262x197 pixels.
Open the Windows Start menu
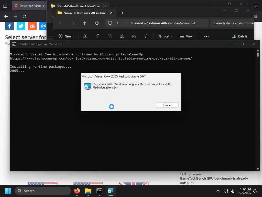point(8,191)
